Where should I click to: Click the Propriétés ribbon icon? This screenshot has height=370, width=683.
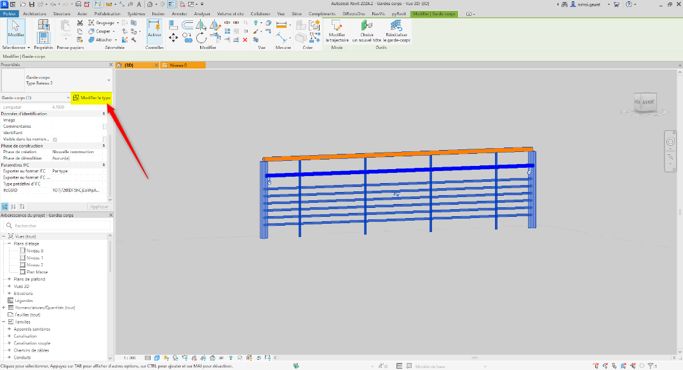pos(43,29)
